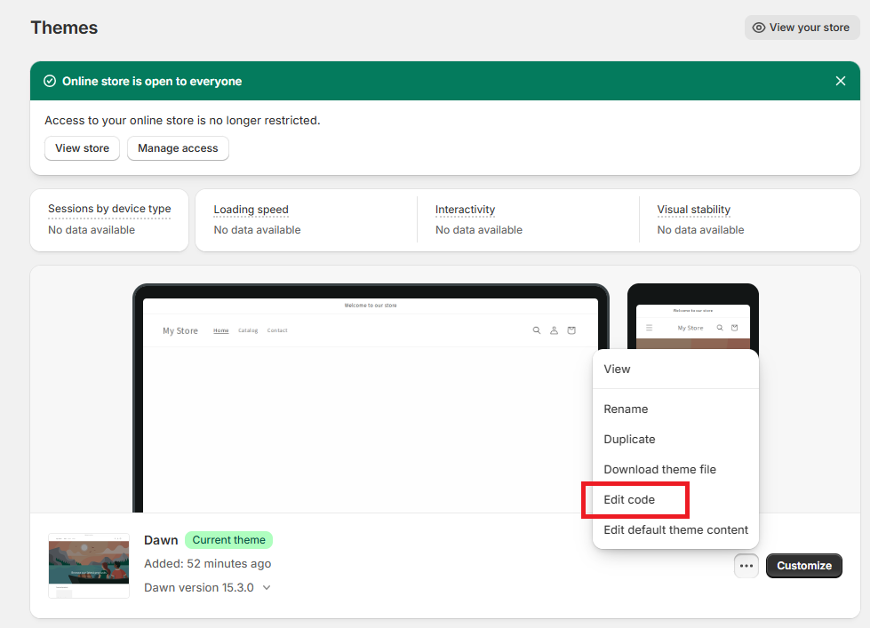Select Edit default theme content

coord(675,529)
